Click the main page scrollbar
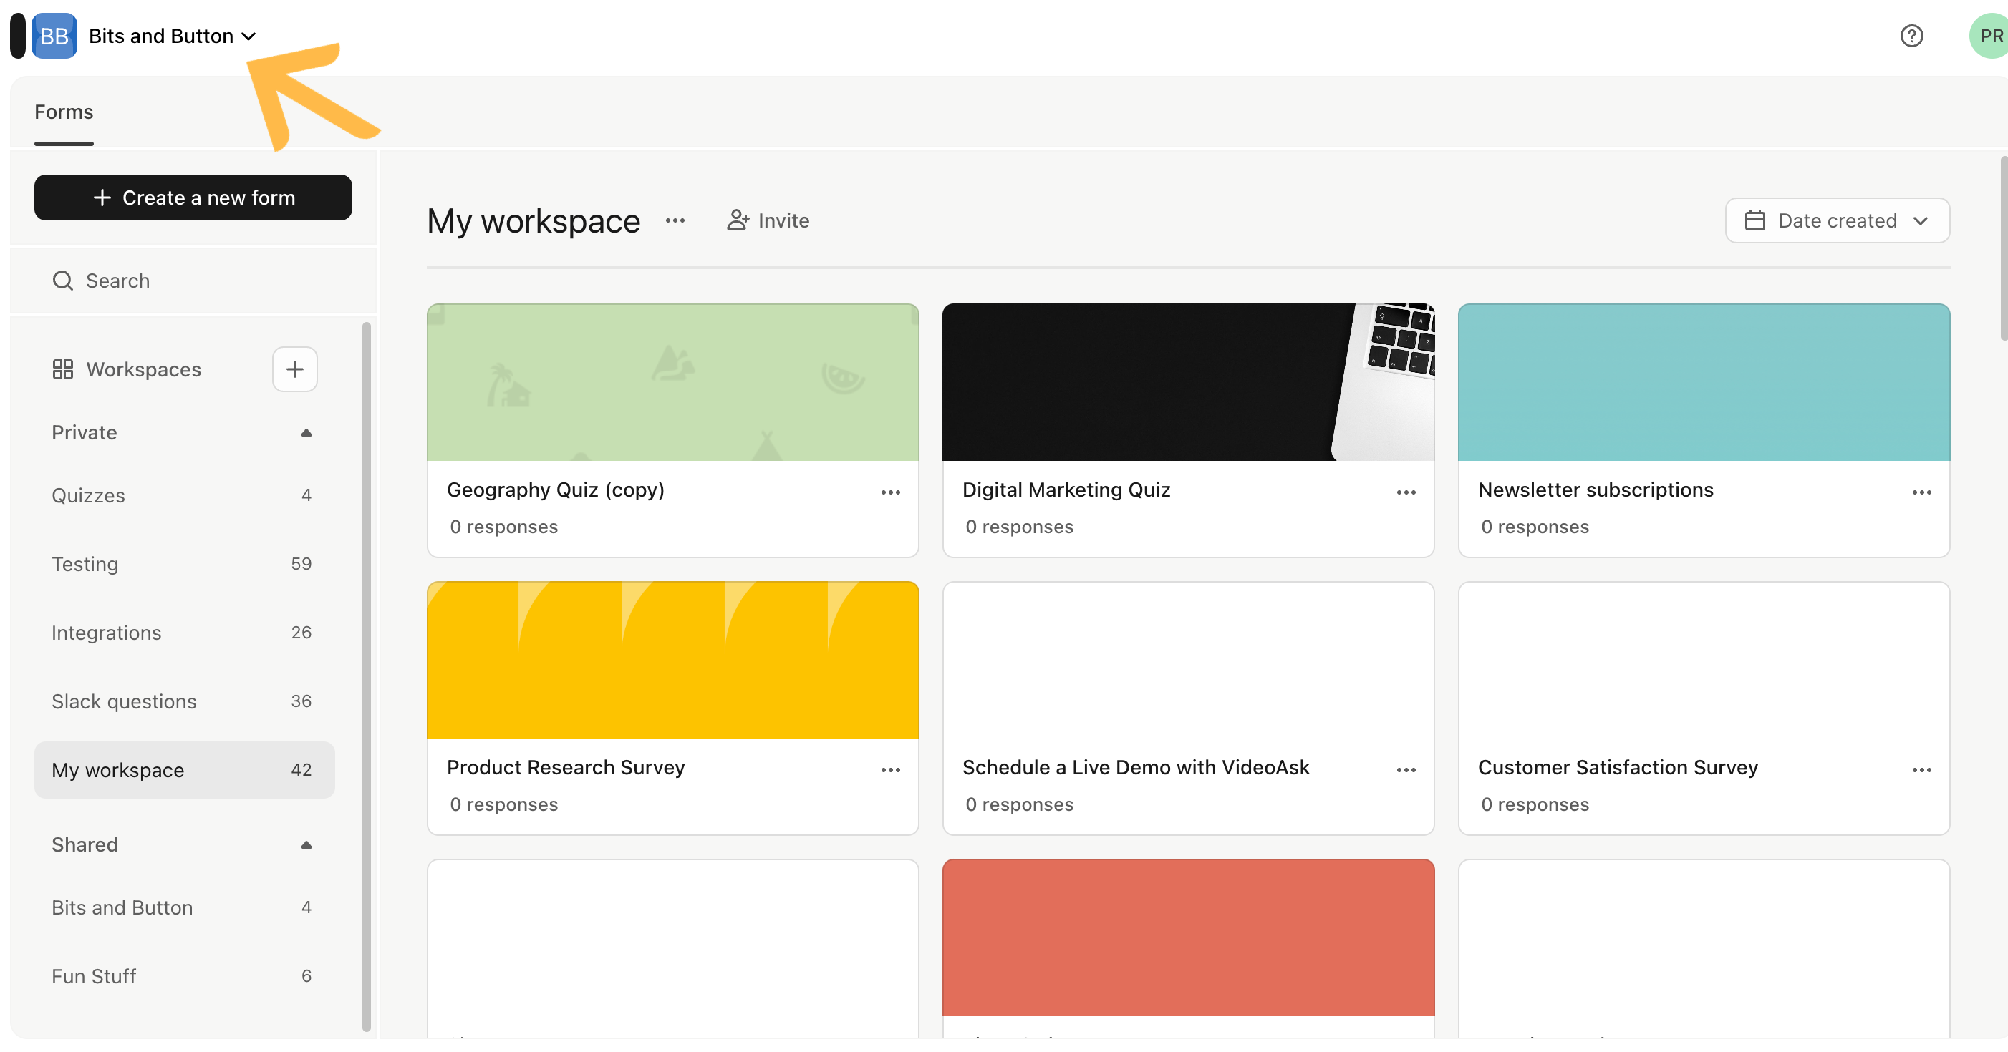 (x=2003, y=248)
